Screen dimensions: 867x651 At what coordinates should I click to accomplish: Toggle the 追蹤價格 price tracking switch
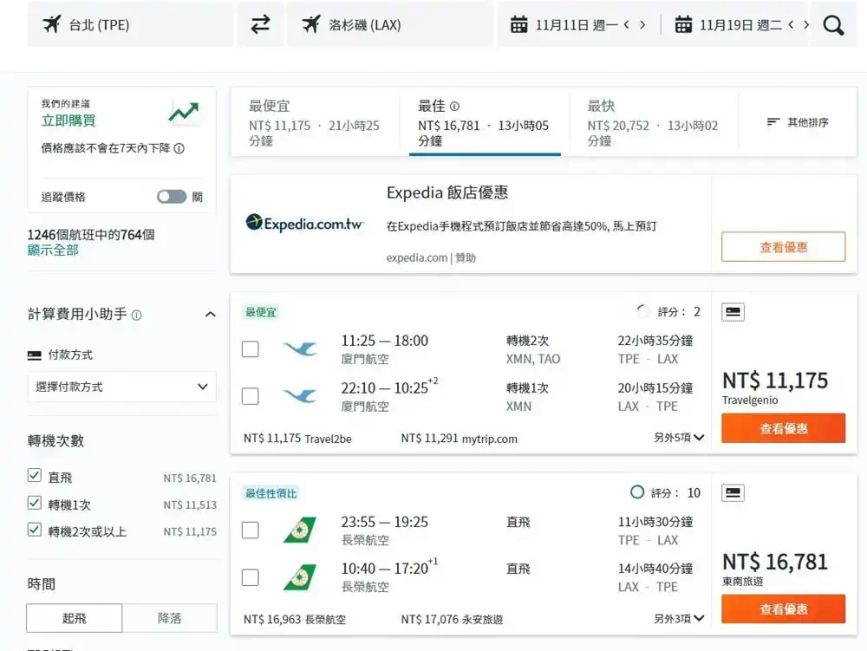point(172,197)
